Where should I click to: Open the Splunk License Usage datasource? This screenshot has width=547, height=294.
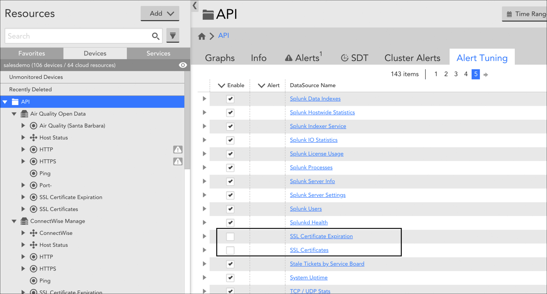coord(317,154)
